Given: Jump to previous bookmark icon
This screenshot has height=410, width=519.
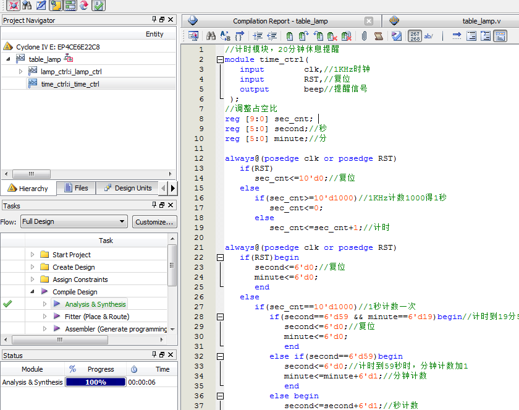Looking at the screenshot, I should [318, 36].
